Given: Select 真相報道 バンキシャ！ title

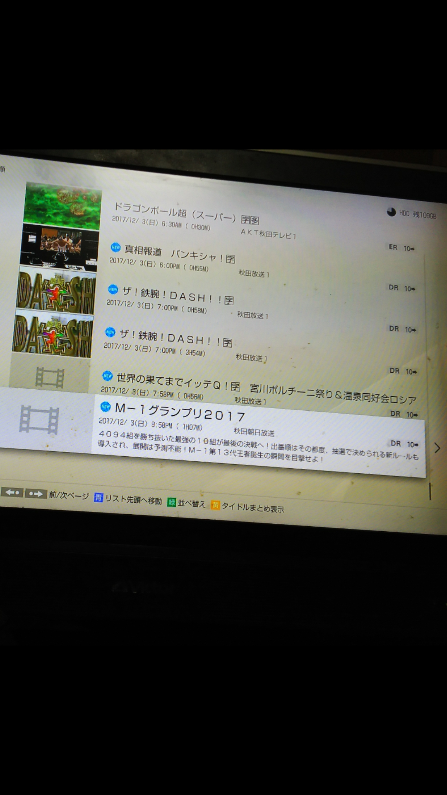Looking at the screenshot, I should [x=174, y=253].
